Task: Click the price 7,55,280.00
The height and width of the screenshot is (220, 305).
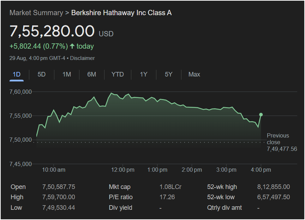Action: (52, 31)
